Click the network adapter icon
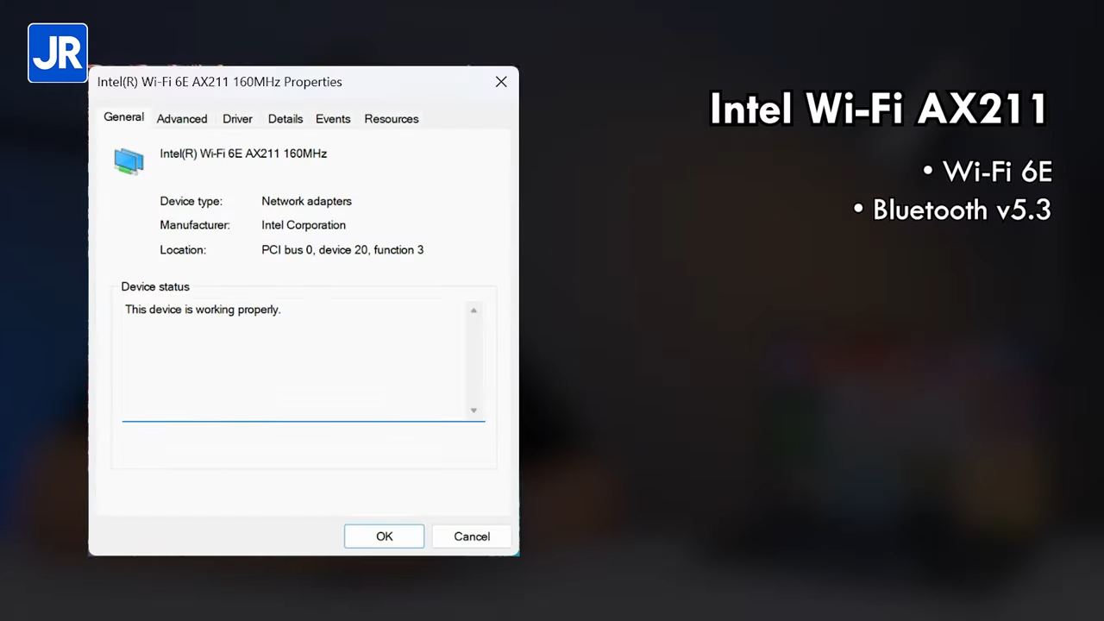This screenshot has width=1104, height=621. [x=129, y=161]
